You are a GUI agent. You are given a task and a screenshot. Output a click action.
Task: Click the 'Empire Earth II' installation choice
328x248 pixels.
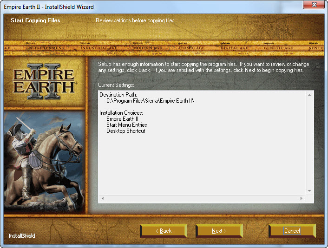pyautogui.click(x=122, y=119)
